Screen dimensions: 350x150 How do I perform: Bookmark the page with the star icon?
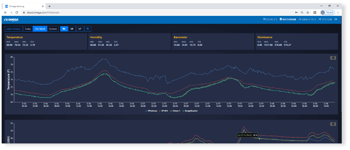(x=308, y=13)
